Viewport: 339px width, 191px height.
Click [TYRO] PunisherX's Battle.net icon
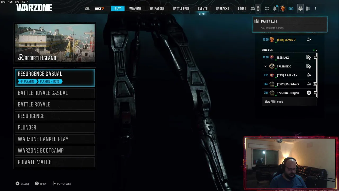tap(309, 84)
